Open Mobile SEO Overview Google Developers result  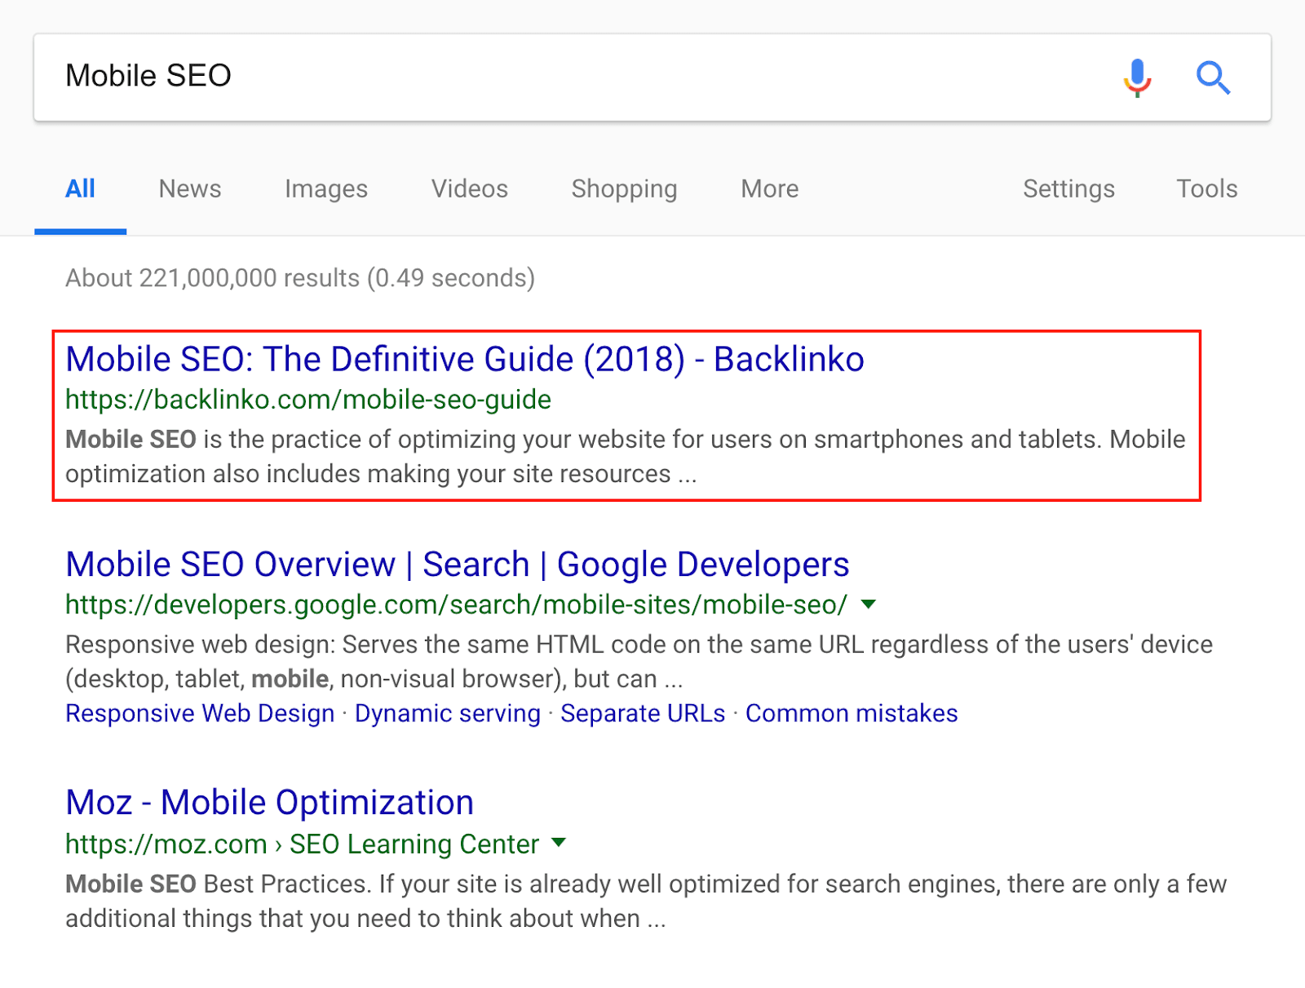[x=457, y=565]
